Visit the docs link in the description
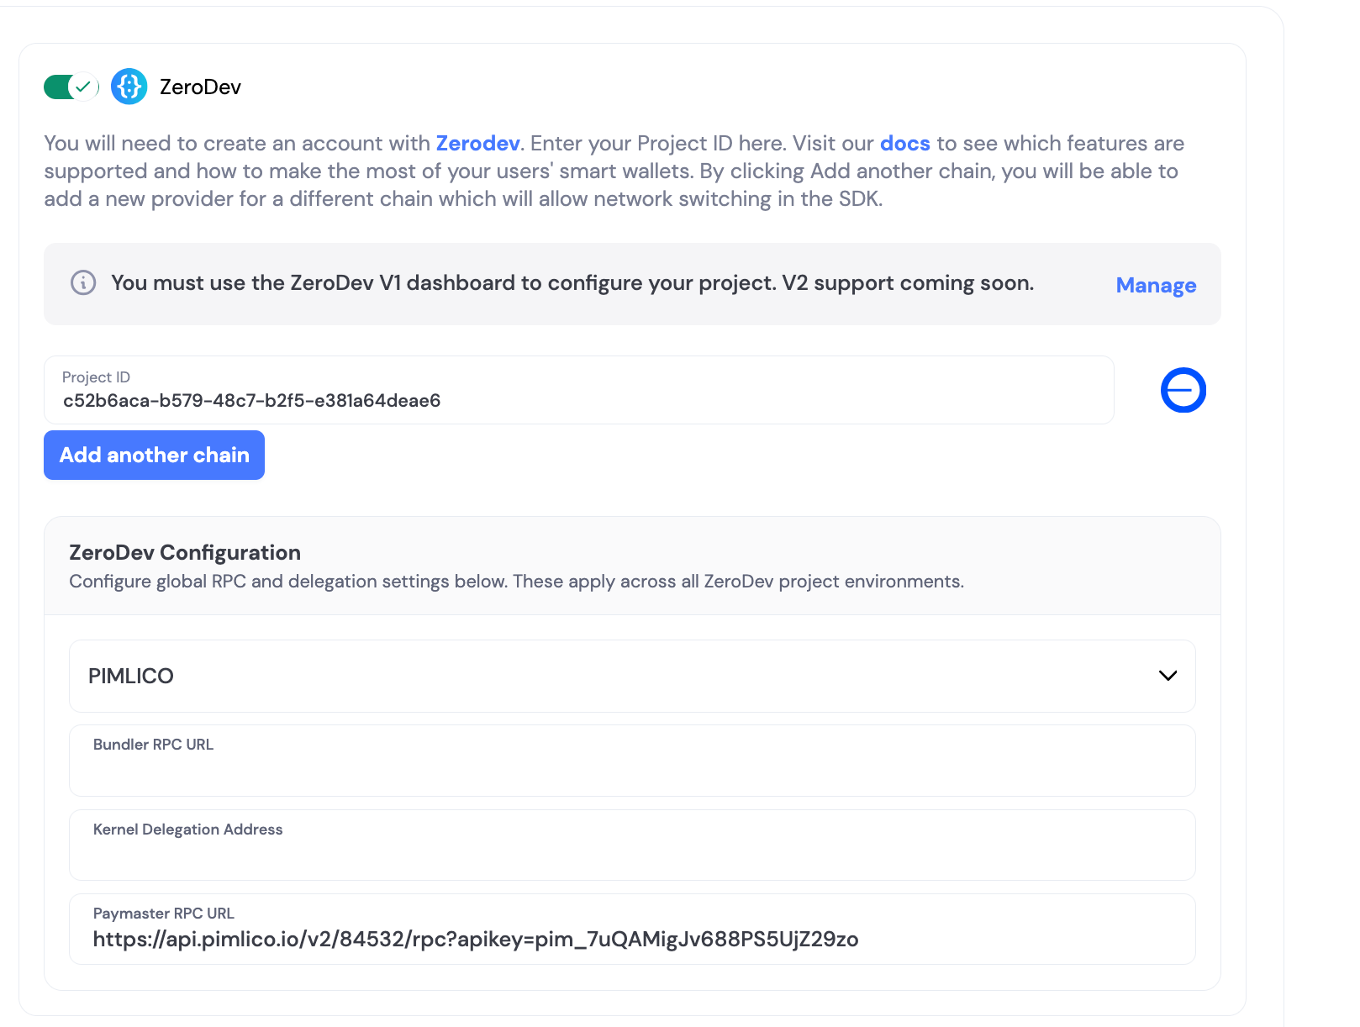This screenshot has height=1027, width=1360. [x=904, y=144]
